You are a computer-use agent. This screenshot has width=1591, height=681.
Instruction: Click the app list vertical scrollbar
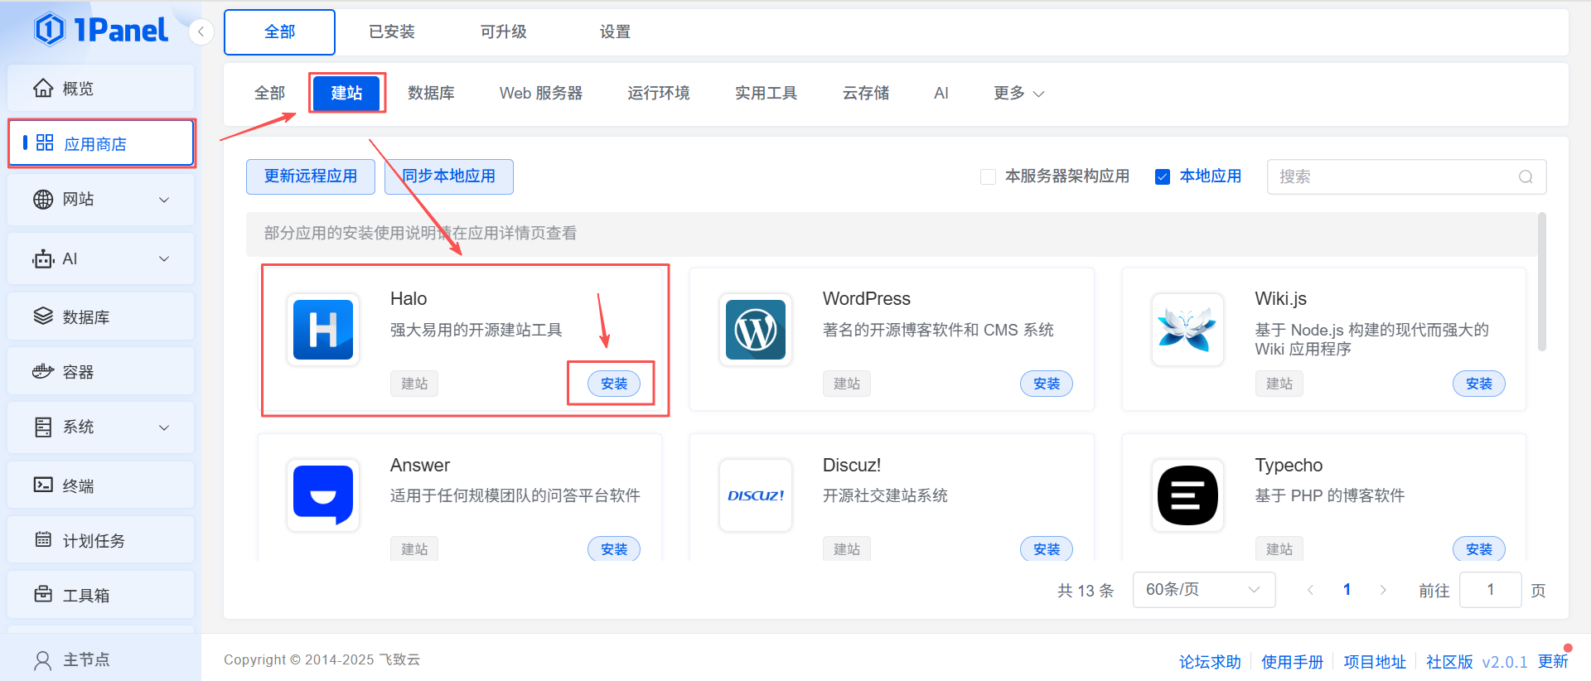point(1541,282)
